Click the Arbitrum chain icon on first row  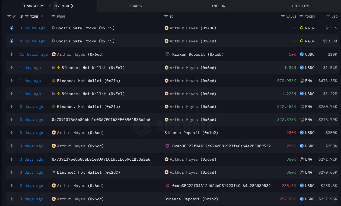pyautogui.click(x=12, y=28)
